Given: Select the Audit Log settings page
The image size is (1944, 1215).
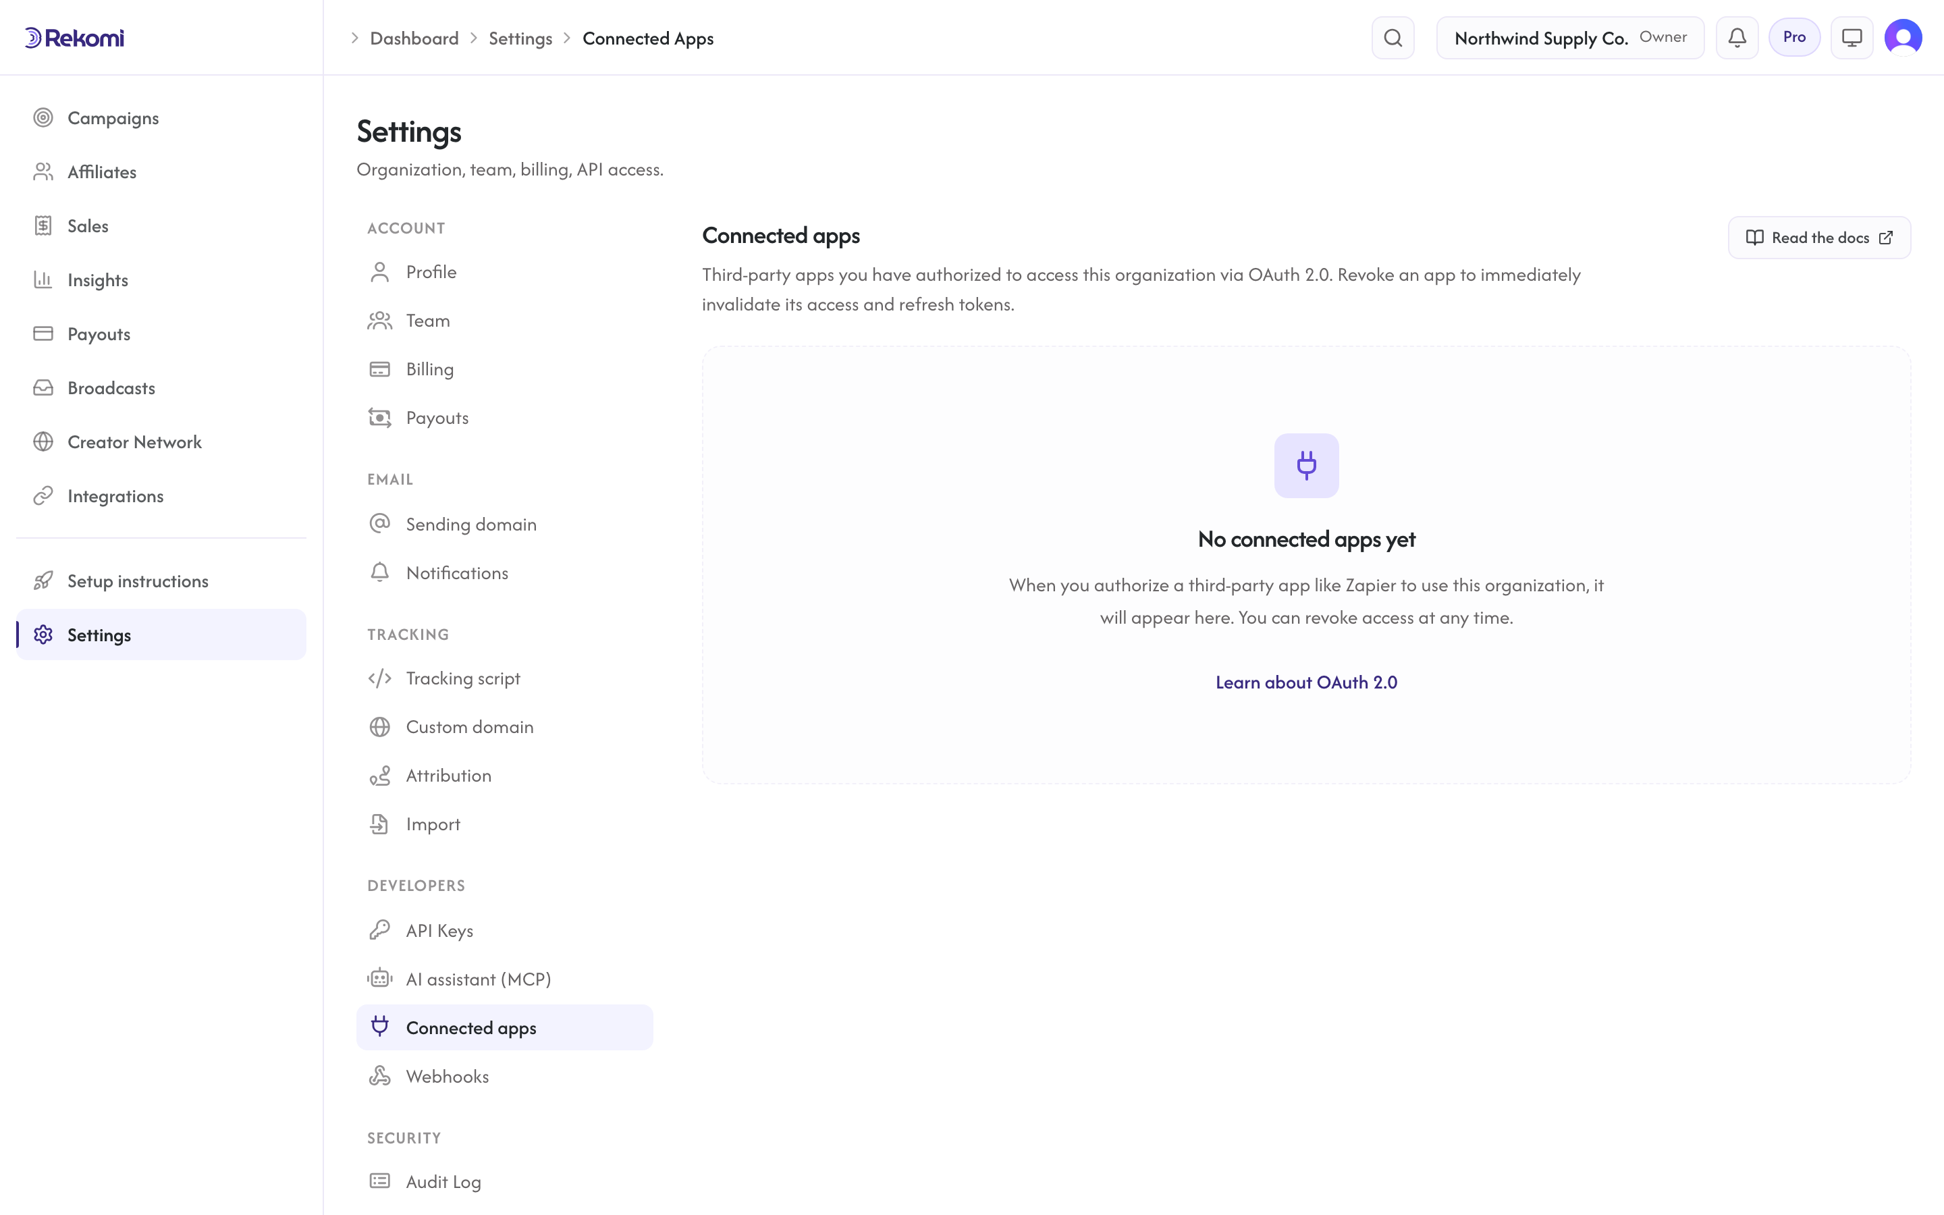Looking at the screenshot, I should [504, 1181].
